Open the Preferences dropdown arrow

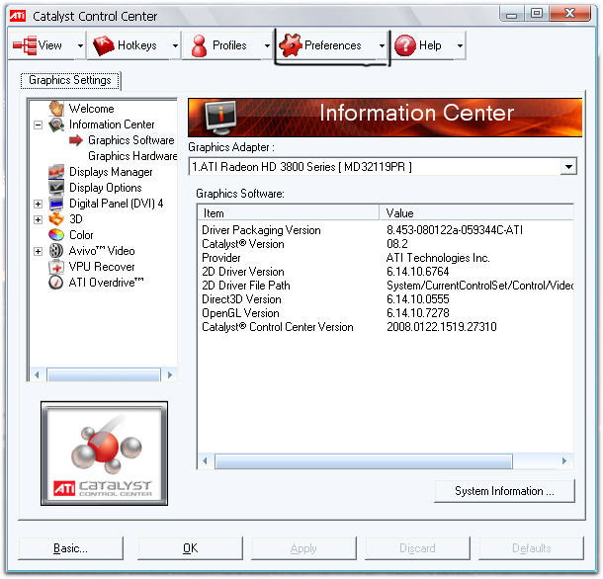(382, 45)
